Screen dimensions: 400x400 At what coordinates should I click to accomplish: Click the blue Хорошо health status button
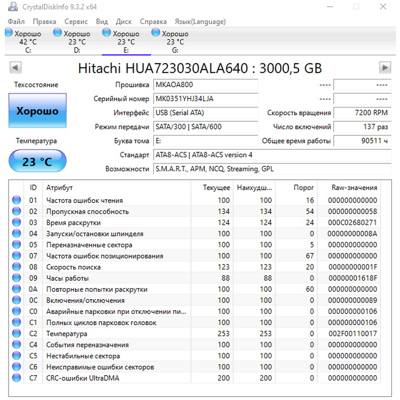pos(38,110)
